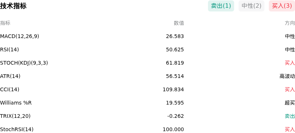Click the 指标 column header
Screen dimensions: 295x133
point(5,23)
